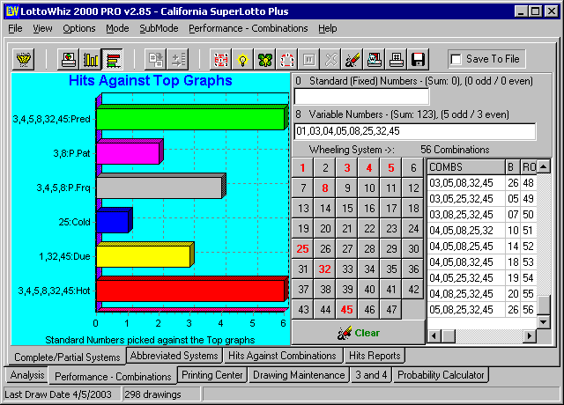Click the LW application title bar icon

point(11,11)
